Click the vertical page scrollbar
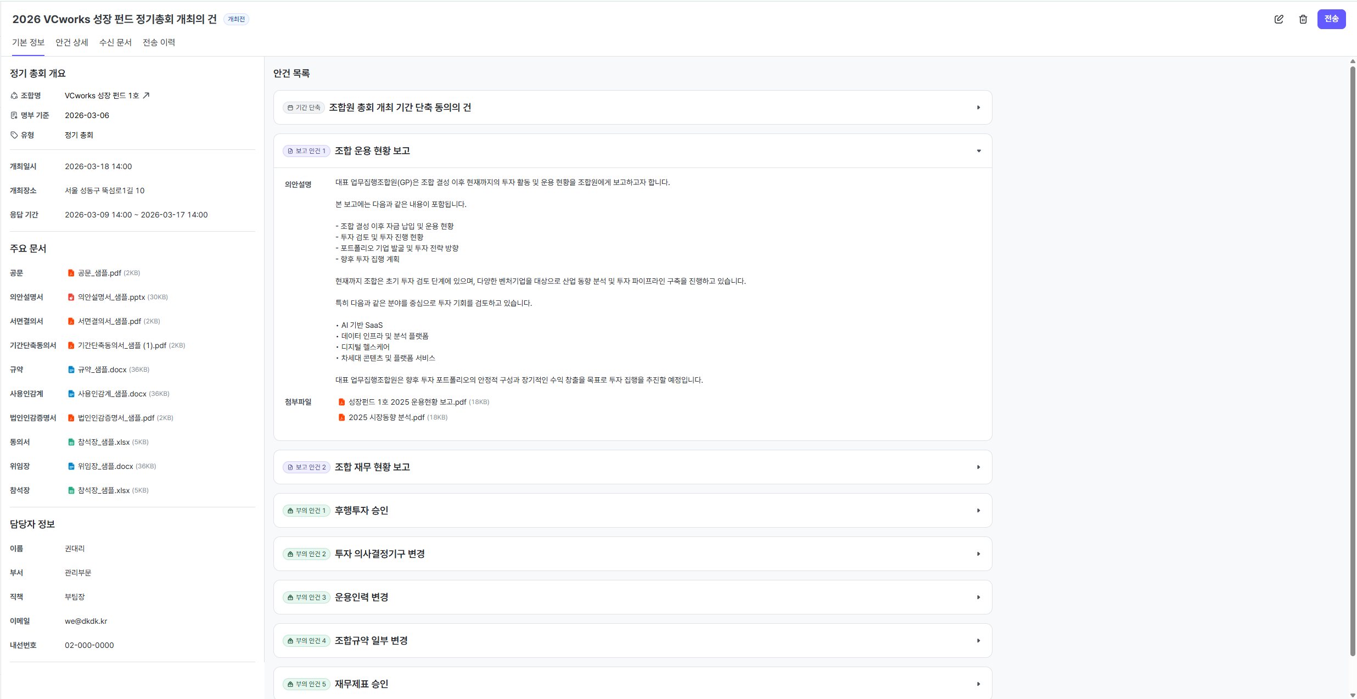The width and height of the screenshot is (1357, 699). point(1353,357)
